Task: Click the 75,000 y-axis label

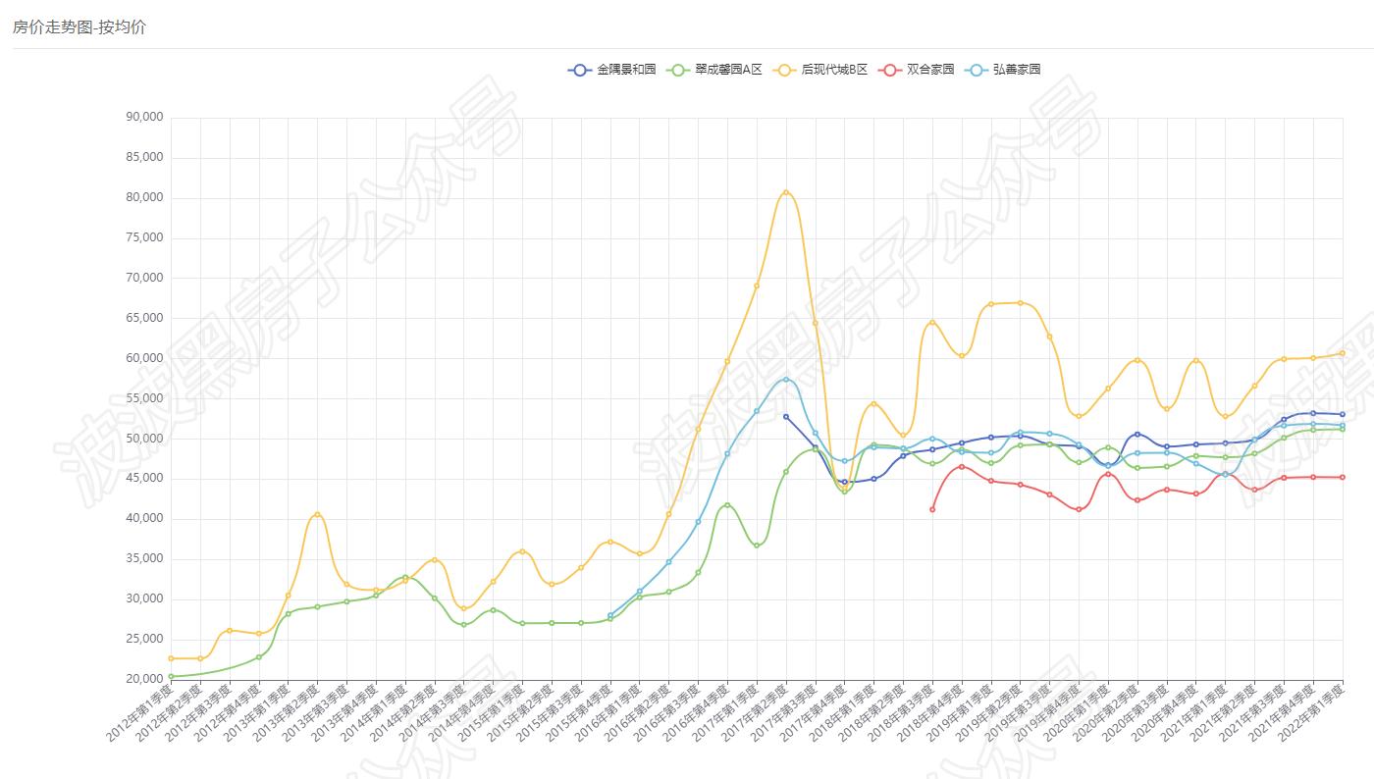Action: [144, 238]
